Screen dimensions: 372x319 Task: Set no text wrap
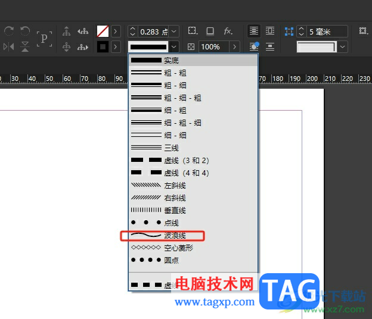pos(253,31)
